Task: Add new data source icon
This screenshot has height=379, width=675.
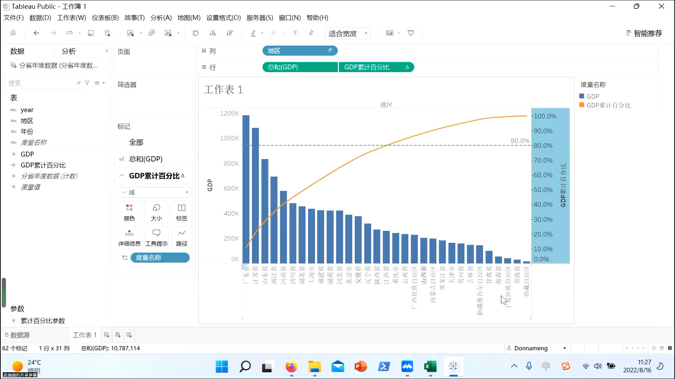Action: click(108, 33)
